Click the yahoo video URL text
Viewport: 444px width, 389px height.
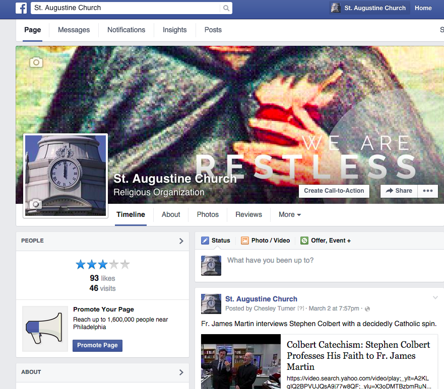(359, 382)
